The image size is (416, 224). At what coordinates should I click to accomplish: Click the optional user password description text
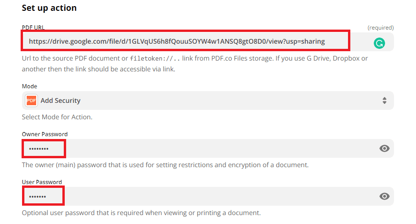coord(141,213)
